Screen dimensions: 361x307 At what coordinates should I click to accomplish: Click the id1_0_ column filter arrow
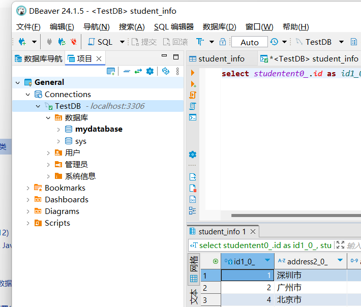pos(267,260)
